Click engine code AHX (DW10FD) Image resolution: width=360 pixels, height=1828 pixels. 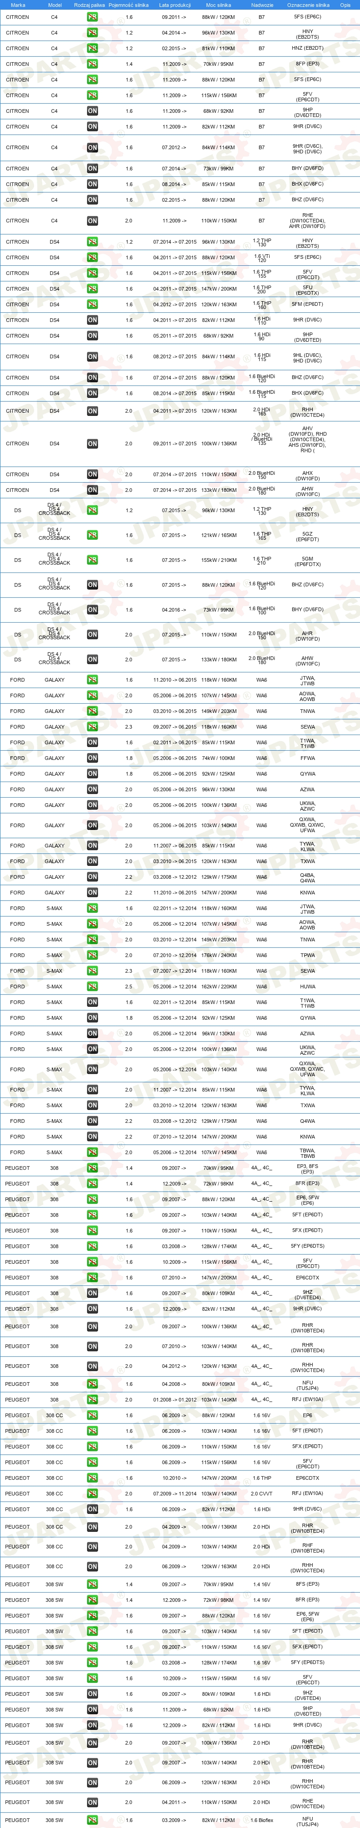[x=308, y=475]
